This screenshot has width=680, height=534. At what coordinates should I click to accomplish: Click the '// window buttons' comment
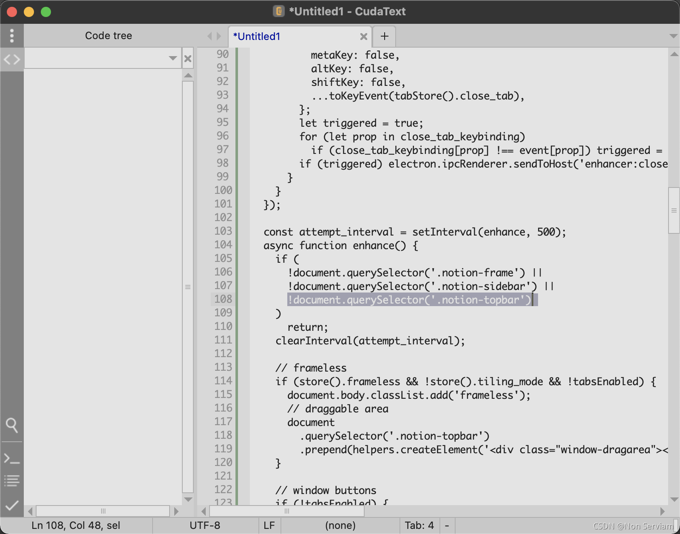tap(326, 491)
